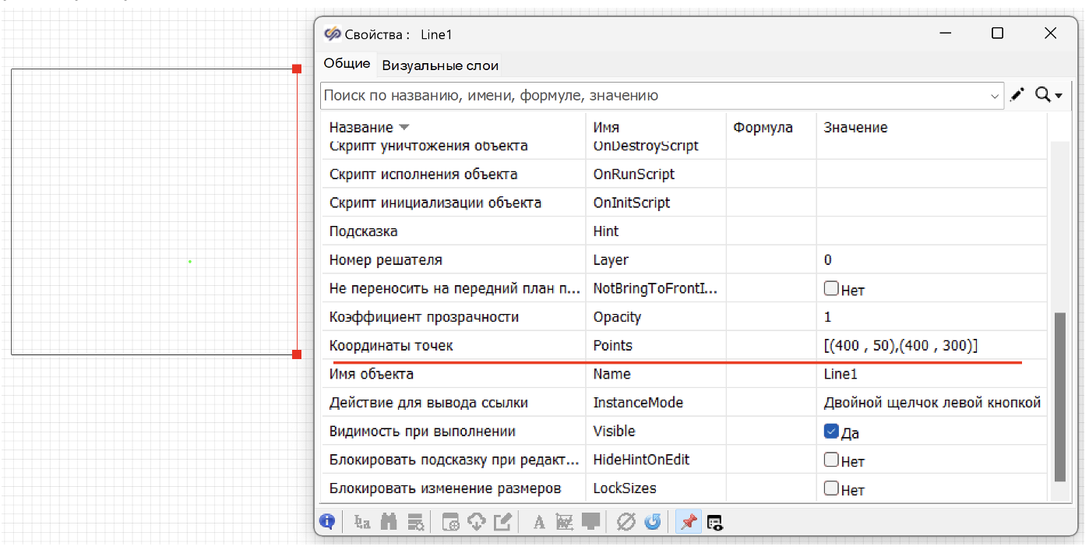Tick the NotBringToFront checkbox
This screenshot has width=1089, height=550.
pyautogui.click(x=831, y=289)
